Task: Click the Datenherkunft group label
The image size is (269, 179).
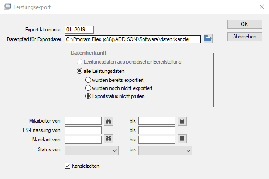Action: click(x=88, y=53)
